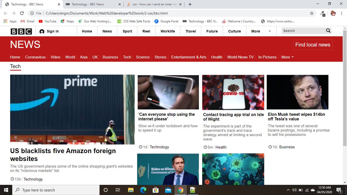Open the Maps bookmark

(x=67, y=21)
